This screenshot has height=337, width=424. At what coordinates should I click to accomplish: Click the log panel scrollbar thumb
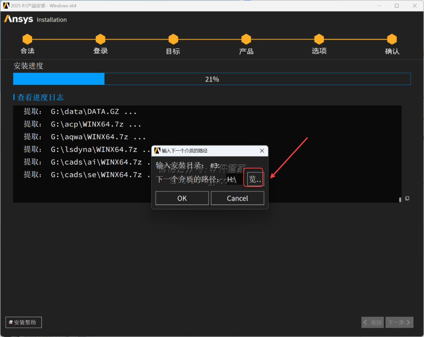pyautogui.click(x=400, y=200)
